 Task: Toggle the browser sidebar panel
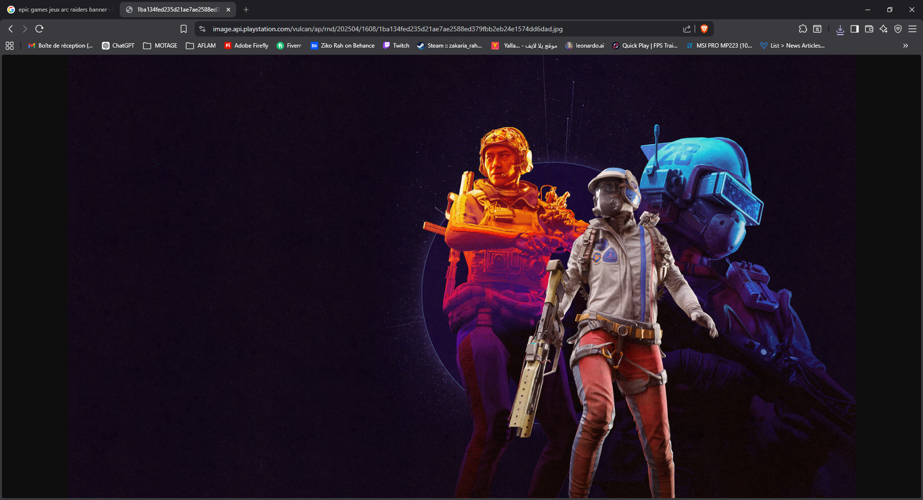click(x=855, y=29)
